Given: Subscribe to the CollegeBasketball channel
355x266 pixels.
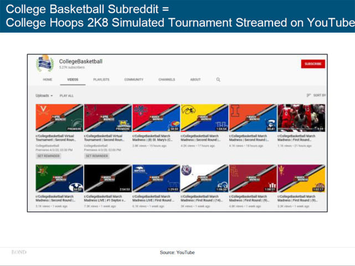Looking at the screenshot, I should 313,64.
